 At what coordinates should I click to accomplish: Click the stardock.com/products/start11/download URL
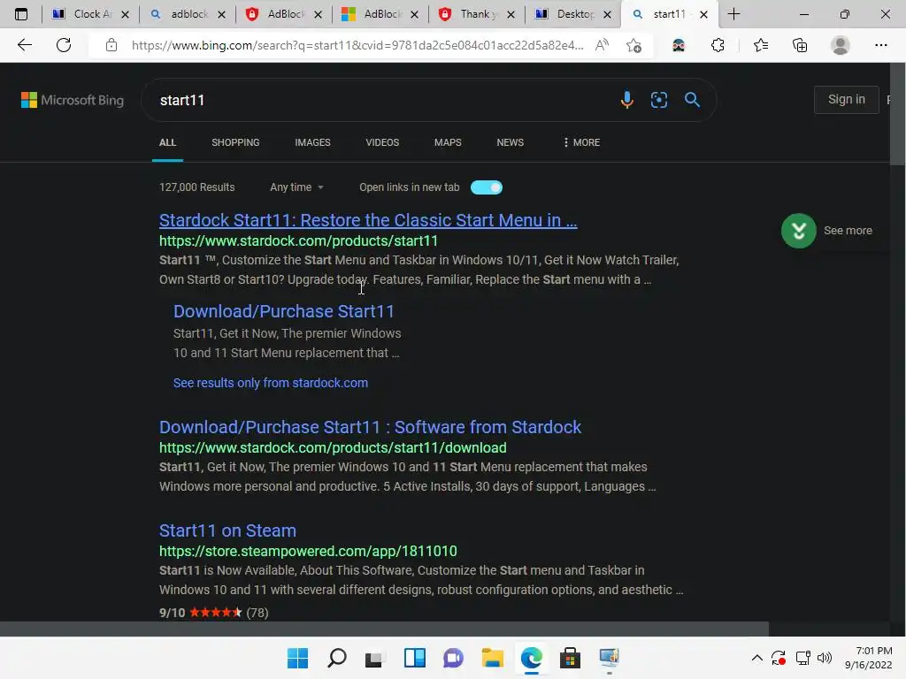click(333, 447)
